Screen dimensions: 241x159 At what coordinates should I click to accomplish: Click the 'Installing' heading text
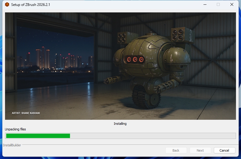point(120,124)
